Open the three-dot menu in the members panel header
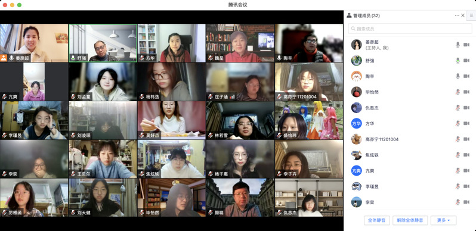The width and height of the screenshot is (476, 231). click(457, 15)
